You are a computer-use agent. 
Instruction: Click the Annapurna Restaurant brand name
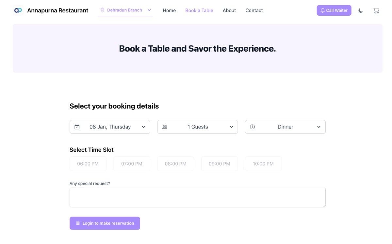click(x=58, y=10)
